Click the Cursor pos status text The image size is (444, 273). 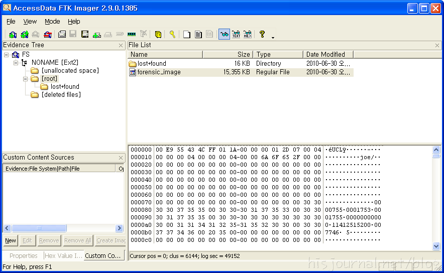point(185,256)
